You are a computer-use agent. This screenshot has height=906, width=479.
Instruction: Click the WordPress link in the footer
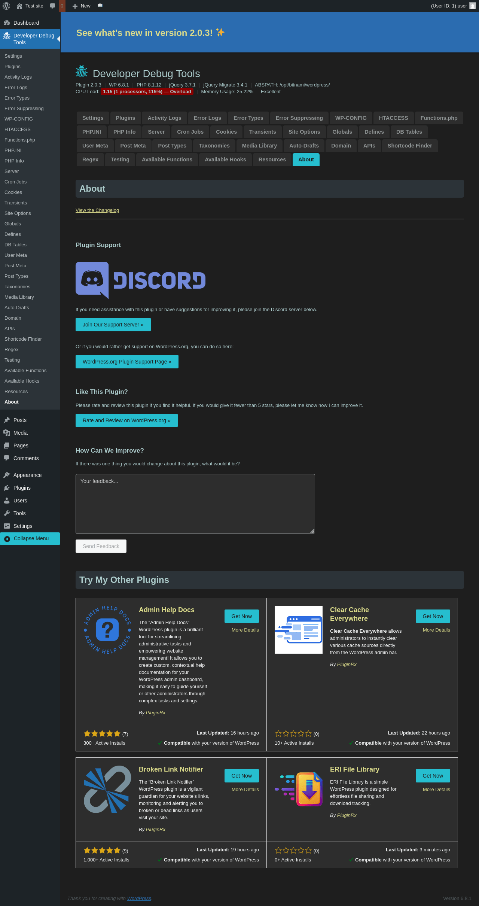pos(139,899)
